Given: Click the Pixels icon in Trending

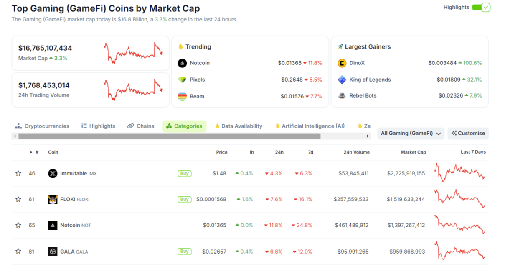Looking at the screenshot, I should [x=182, y=80].
